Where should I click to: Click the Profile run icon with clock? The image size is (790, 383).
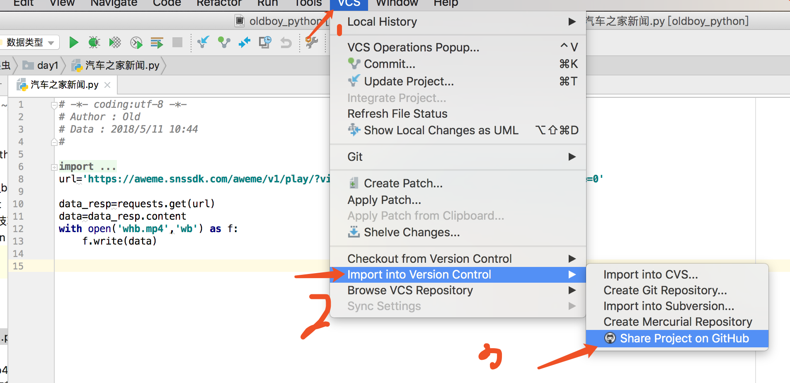click(x=136, y=42)
